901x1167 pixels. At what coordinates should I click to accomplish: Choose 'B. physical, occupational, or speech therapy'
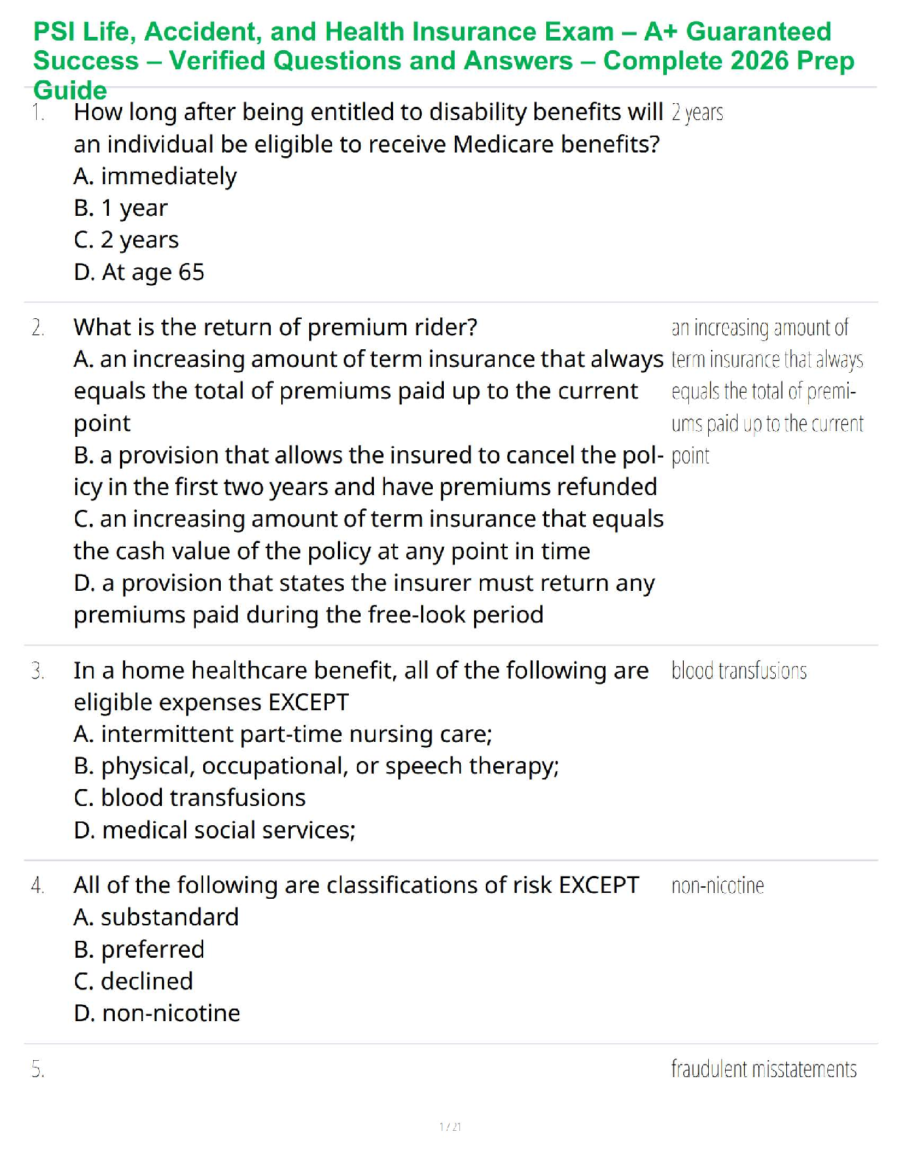point(317,766)
